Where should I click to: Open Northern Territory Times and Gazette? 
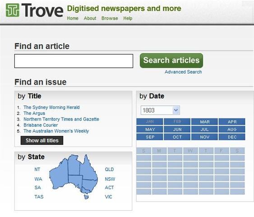[61, 119]
